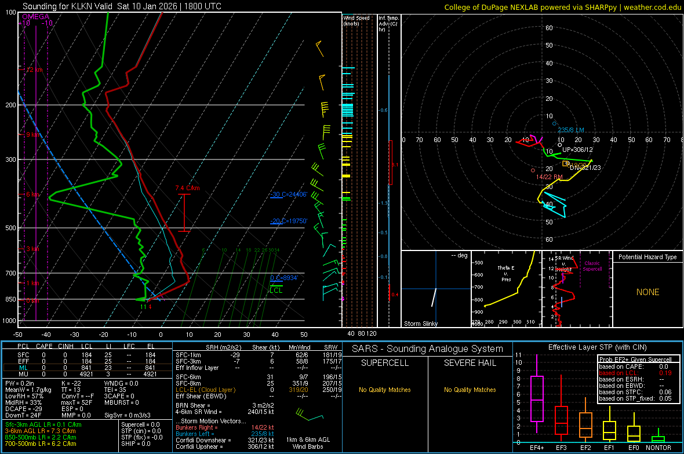684x454 pixels.
Task: Click 'TT = 13' index value
Action: (71, 390)
